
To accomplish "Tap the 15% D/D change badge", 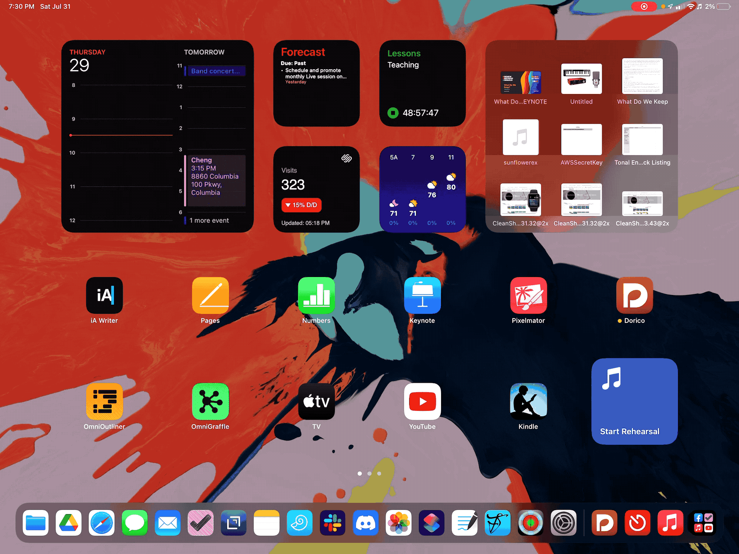I will 301,205.
